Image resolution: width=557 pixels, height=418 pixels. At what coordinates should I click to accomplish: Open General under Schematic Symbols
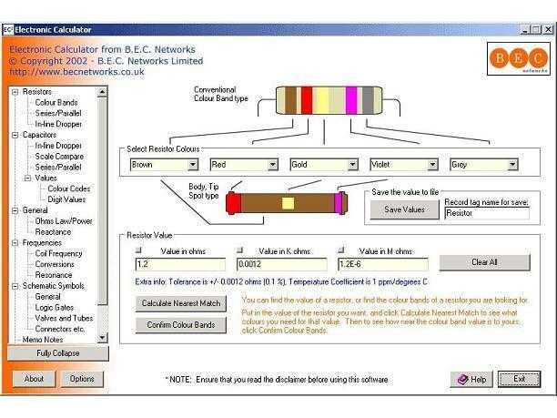(47, 297)
